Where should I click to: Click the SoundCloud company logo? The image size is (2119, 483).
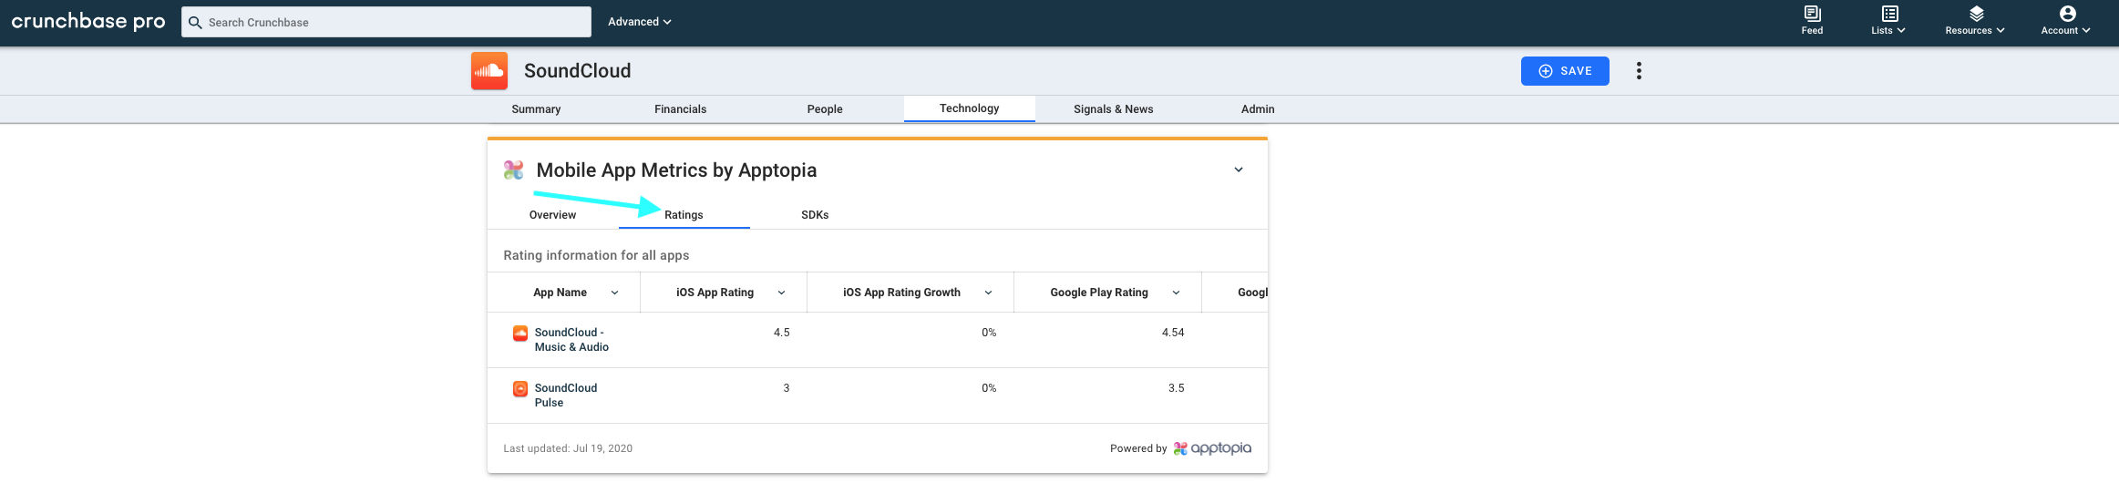point(489,71)
